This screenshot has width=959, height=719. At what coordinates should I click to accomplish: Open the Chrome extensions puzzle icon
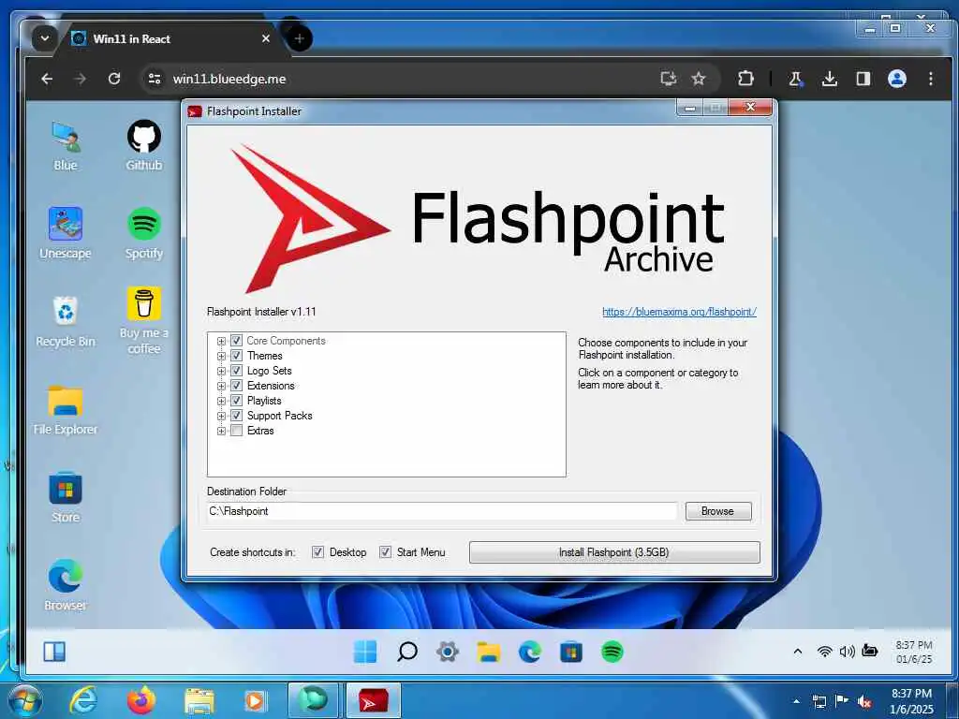745,79
